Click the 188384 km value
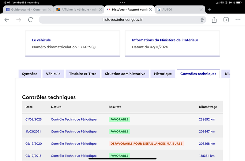This screenshot has height=161, width=245. point(206,156)
